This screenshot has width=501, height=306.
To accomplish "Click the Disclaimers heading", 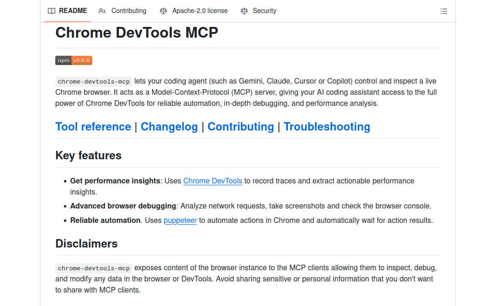I will pyautogui.click(x=86, y=243).
